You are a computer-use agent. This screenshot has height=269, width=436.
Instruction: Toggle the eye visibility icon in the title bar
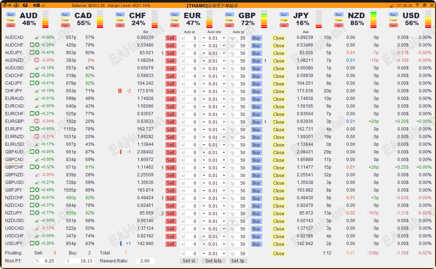tap(16, 5)
